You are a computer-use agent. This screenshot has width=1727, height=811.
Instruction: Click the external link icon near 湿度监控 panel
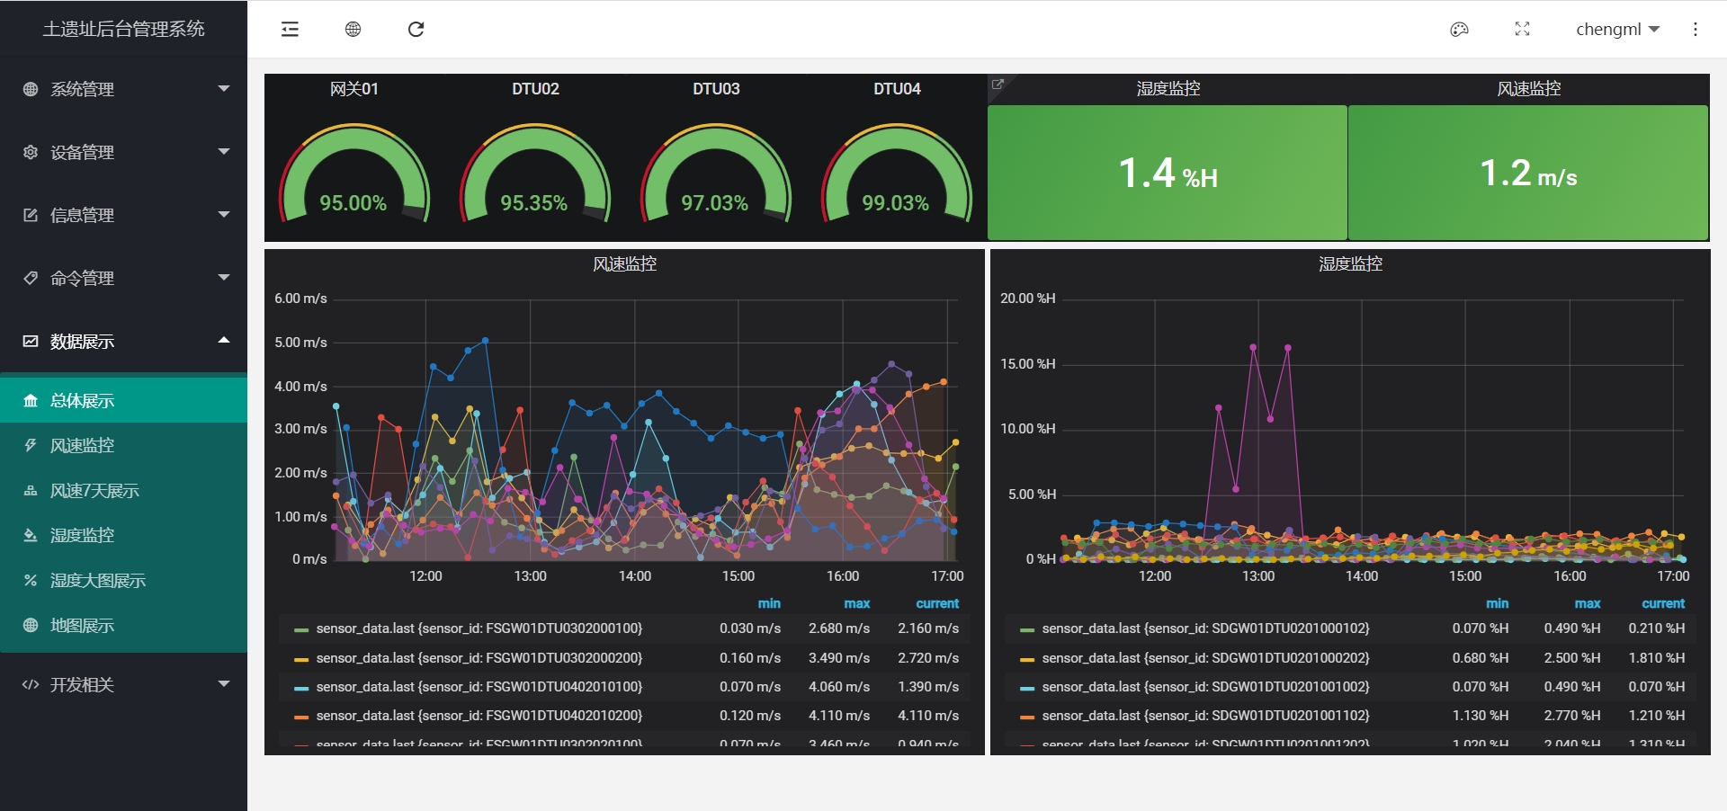click(x=998, y=85)
